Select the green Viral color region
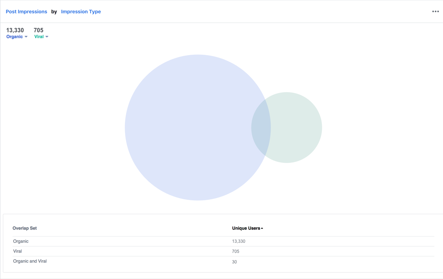The image size is (443, 279). click(297, 127)
